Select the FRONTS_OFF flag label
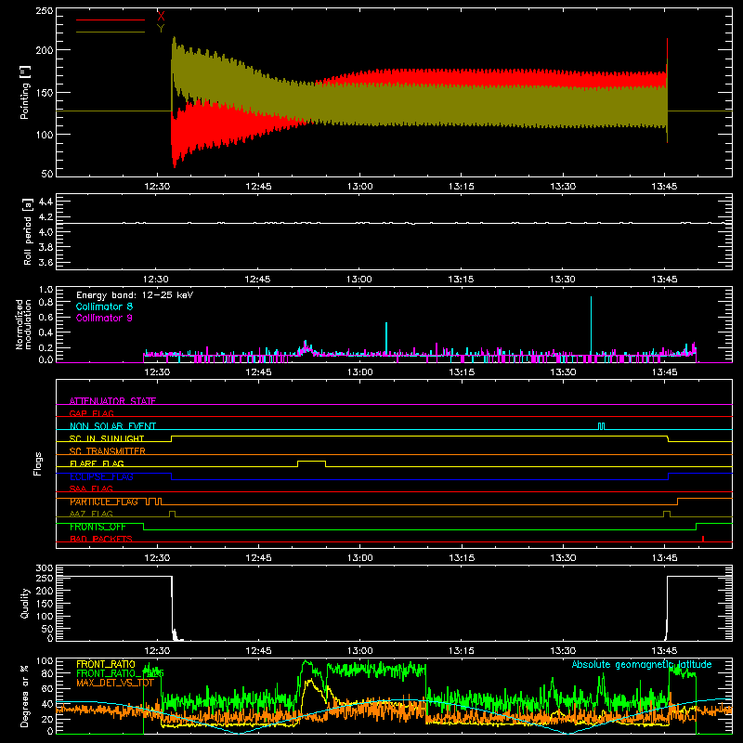The image size is (743, 743). [98, 527]
